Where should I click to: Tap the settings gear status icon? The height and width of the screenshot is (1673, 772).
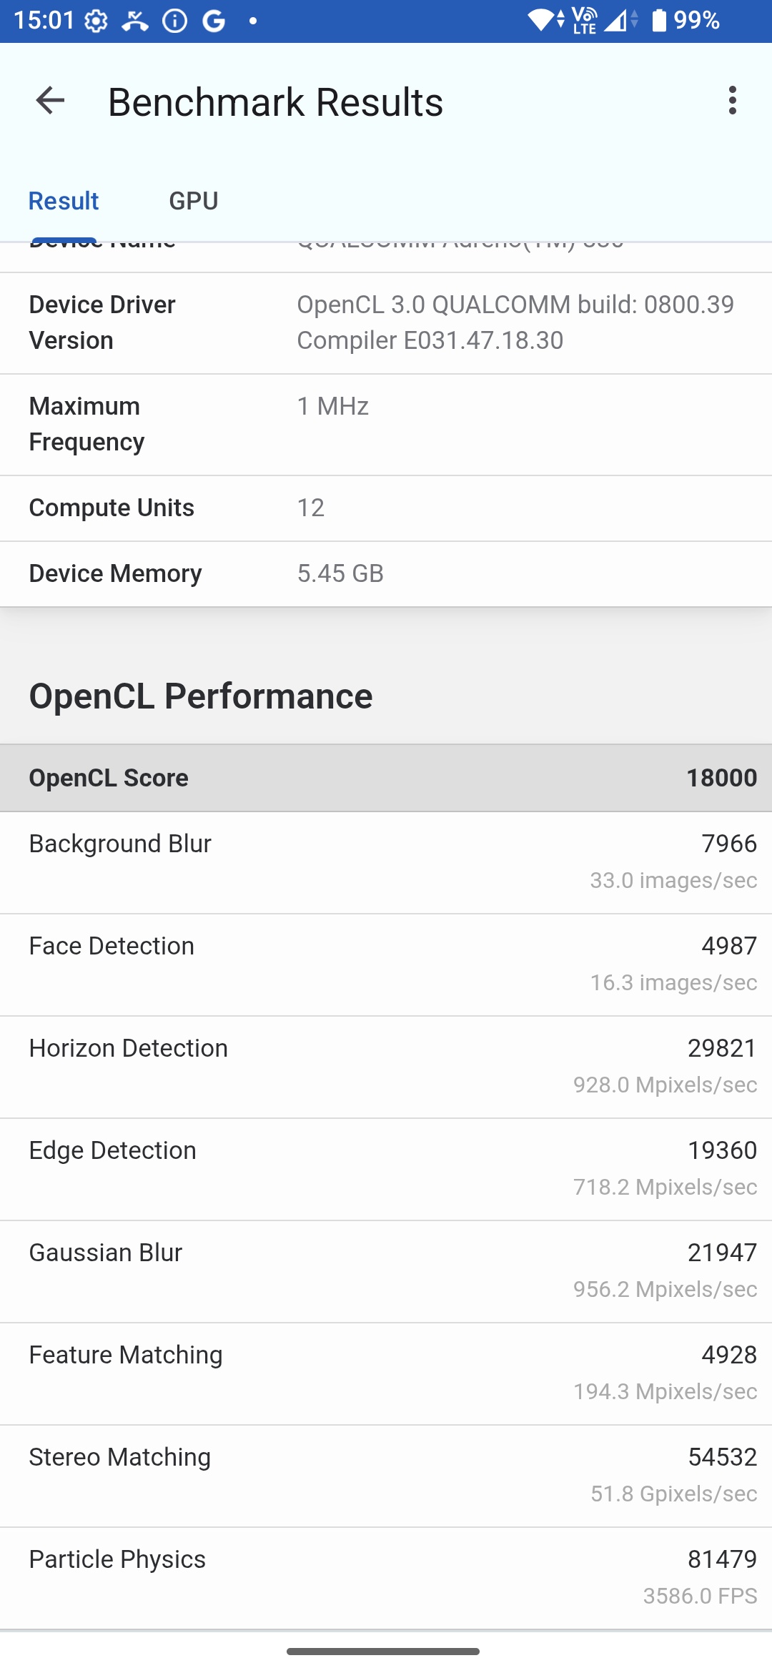(x=96, y=21)
